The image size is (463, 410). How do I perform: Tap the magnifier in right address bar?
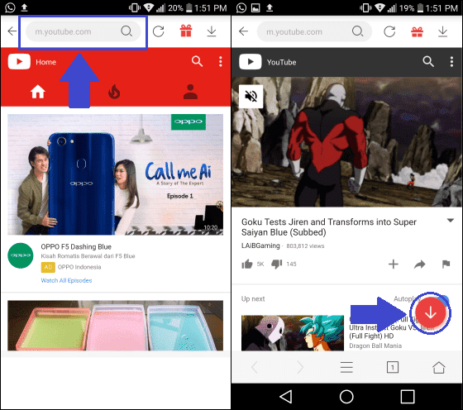[x=357, y=31]
